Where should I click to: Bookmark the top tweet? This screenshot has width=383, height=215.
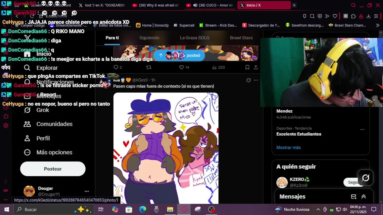[247, 67]
